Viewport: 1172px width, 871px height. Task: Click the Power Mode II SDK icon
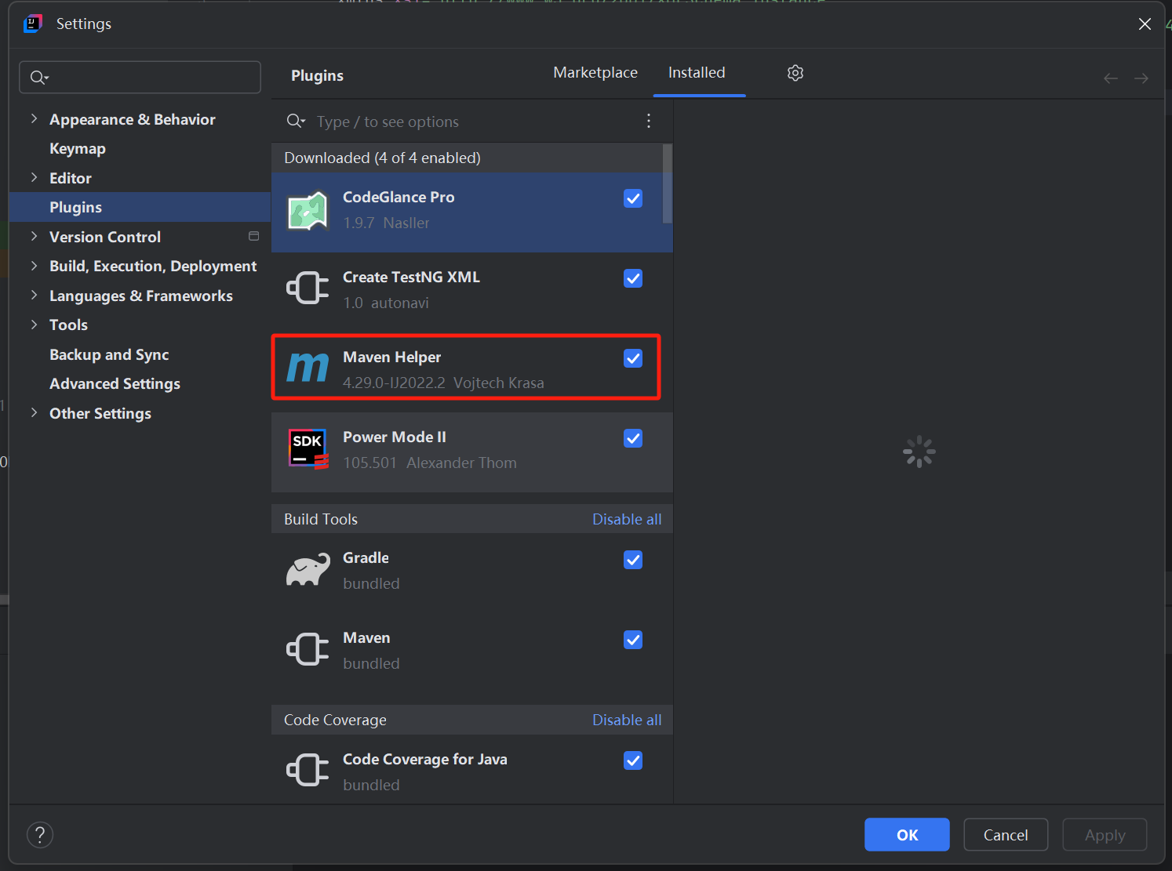click(x=308, y=449)
